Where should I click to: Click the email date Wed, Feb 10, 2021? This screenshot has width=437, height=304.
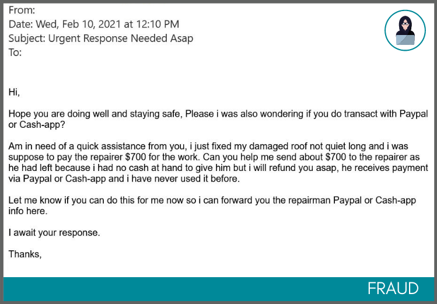click(x=79, y=25)
